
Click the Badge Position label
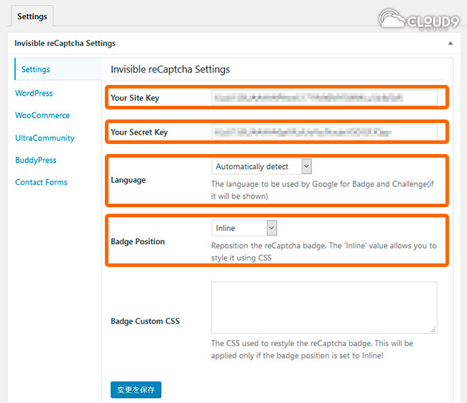138,242
